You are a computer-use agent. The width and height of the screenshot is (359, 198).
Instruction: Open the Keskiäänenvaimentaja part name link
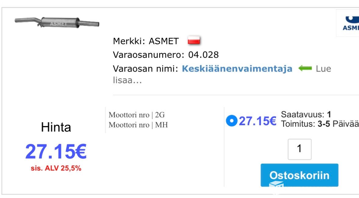[237, 69]
